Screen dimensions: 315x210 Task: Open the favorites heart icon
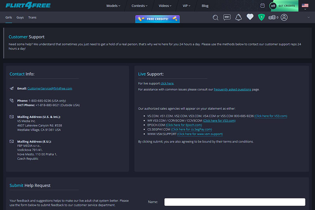click(x=250, y=17)
